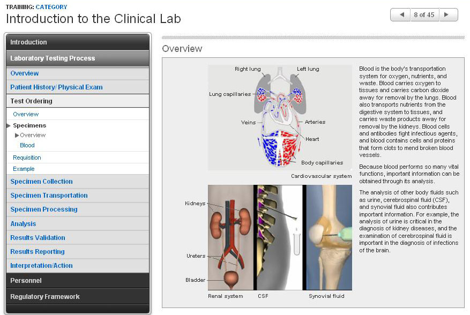470x315 pixels.
Task: Go to the next page arrow
Action: click(448, 15)
